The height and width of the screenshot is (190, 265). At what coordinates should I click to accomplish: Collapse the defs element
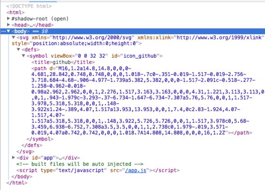[x=18, y=50]
